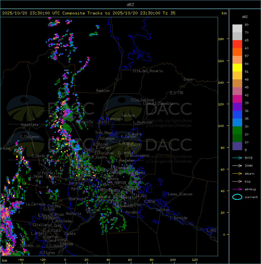261x264 pixels.
Task: Click the 'dBZ' label above the color scale
Action: (x=245, y=17)
